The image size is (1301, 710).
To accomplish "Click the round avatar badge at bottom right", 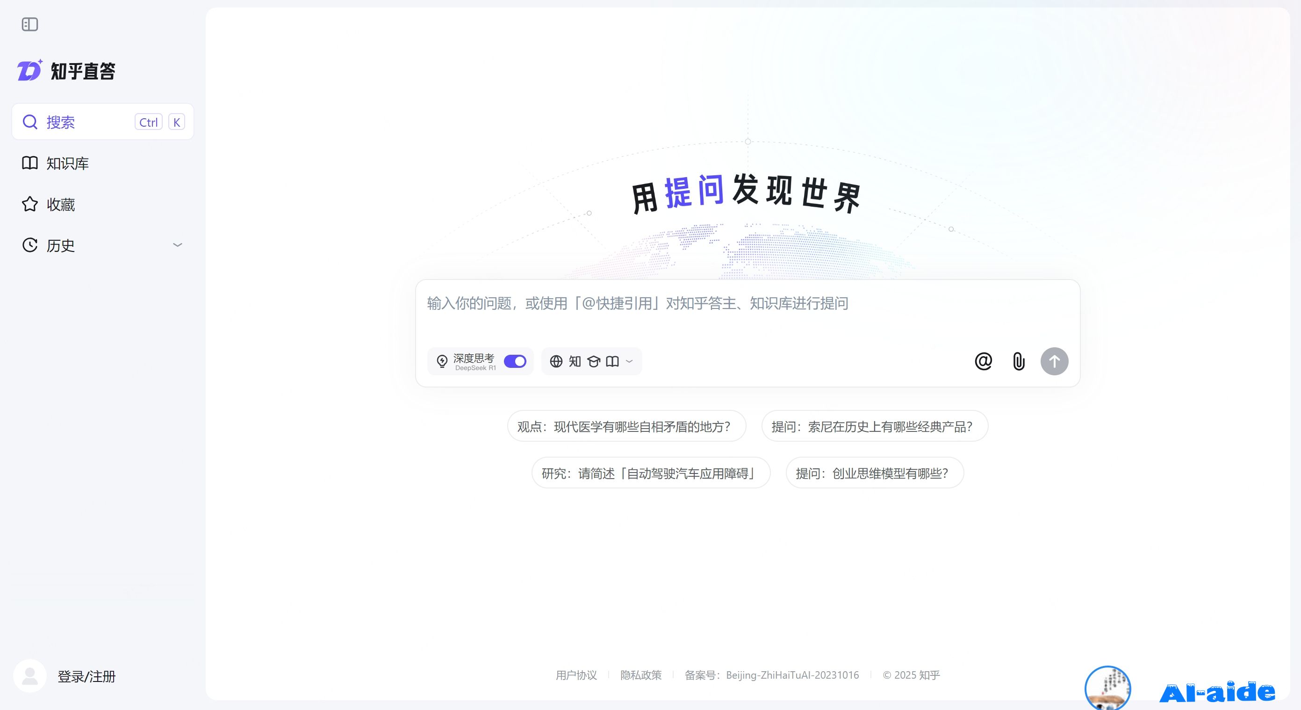I will pyautogui.click(x=1108, y=688).
